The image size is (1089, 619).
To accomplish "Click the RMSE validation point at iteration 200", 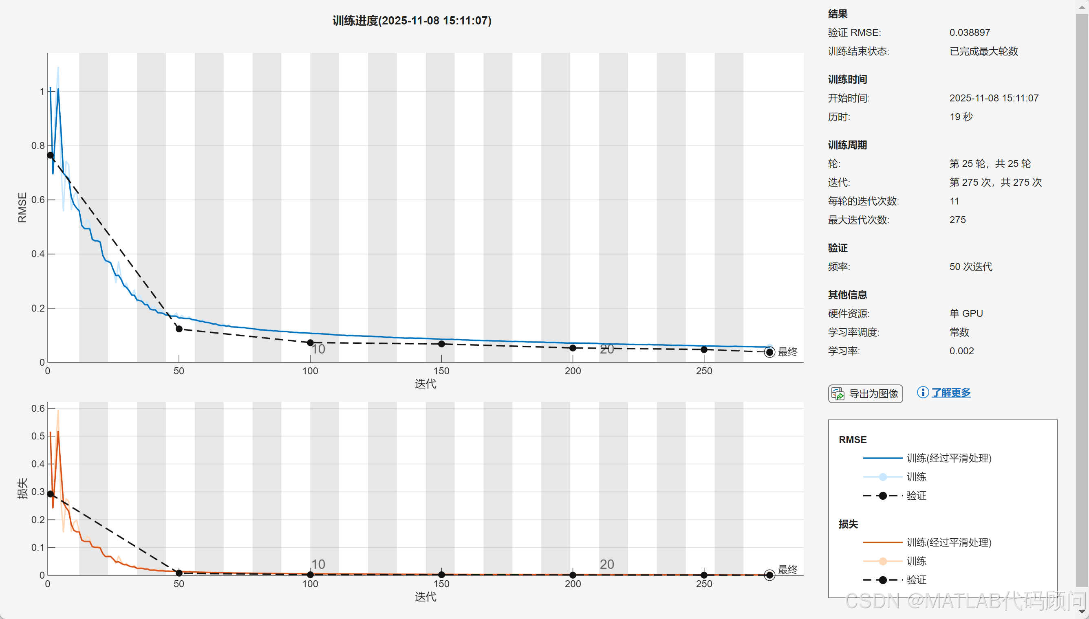I will 573,348.
